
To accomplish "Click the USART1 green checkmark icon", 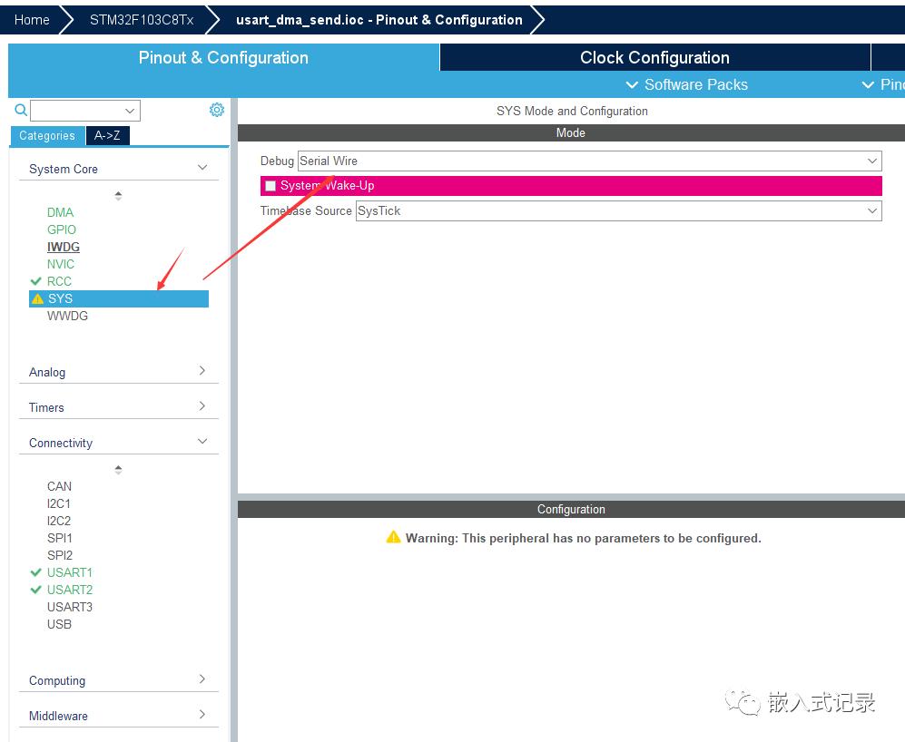I will pos(35,572).
